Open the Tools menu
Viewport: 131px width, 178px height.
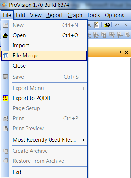(x=93, y=15)
